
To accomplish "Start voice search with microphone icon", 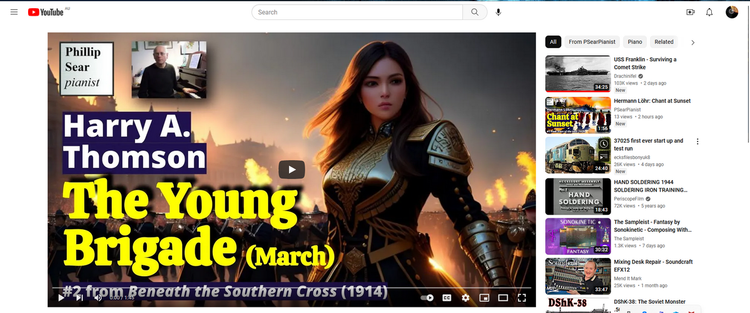I will (x=499, y=12).
